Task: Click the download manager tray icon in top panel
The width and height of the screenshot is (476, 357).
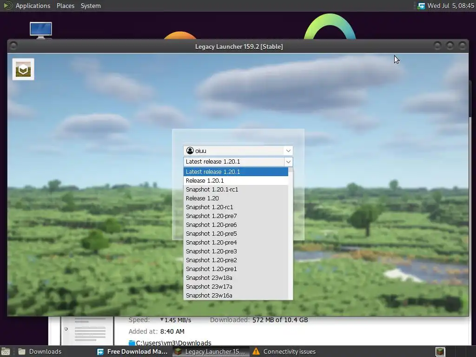Action: pyautogui.click(x=421, y=6)
